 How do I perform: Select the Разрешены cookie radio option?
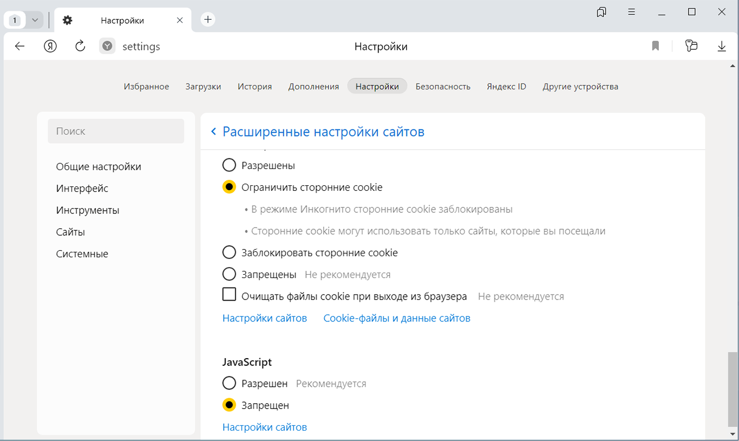point(229,165)
